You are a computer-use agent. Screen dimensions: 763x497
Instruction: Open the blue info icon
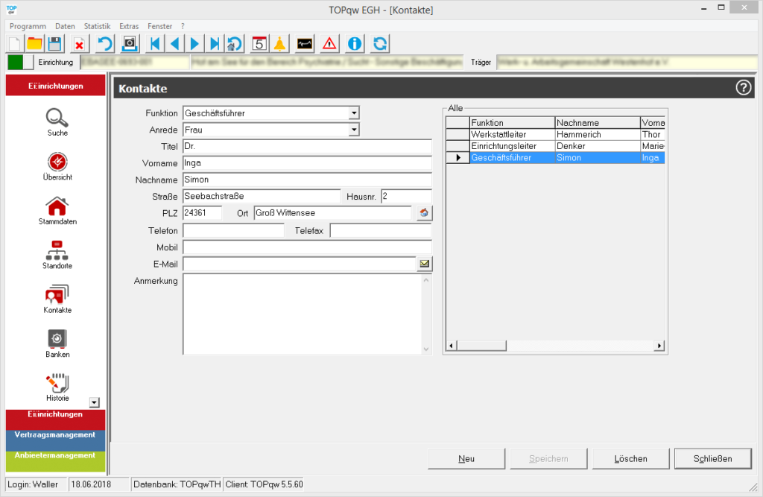pyautogui.click(x=355, y=43)
